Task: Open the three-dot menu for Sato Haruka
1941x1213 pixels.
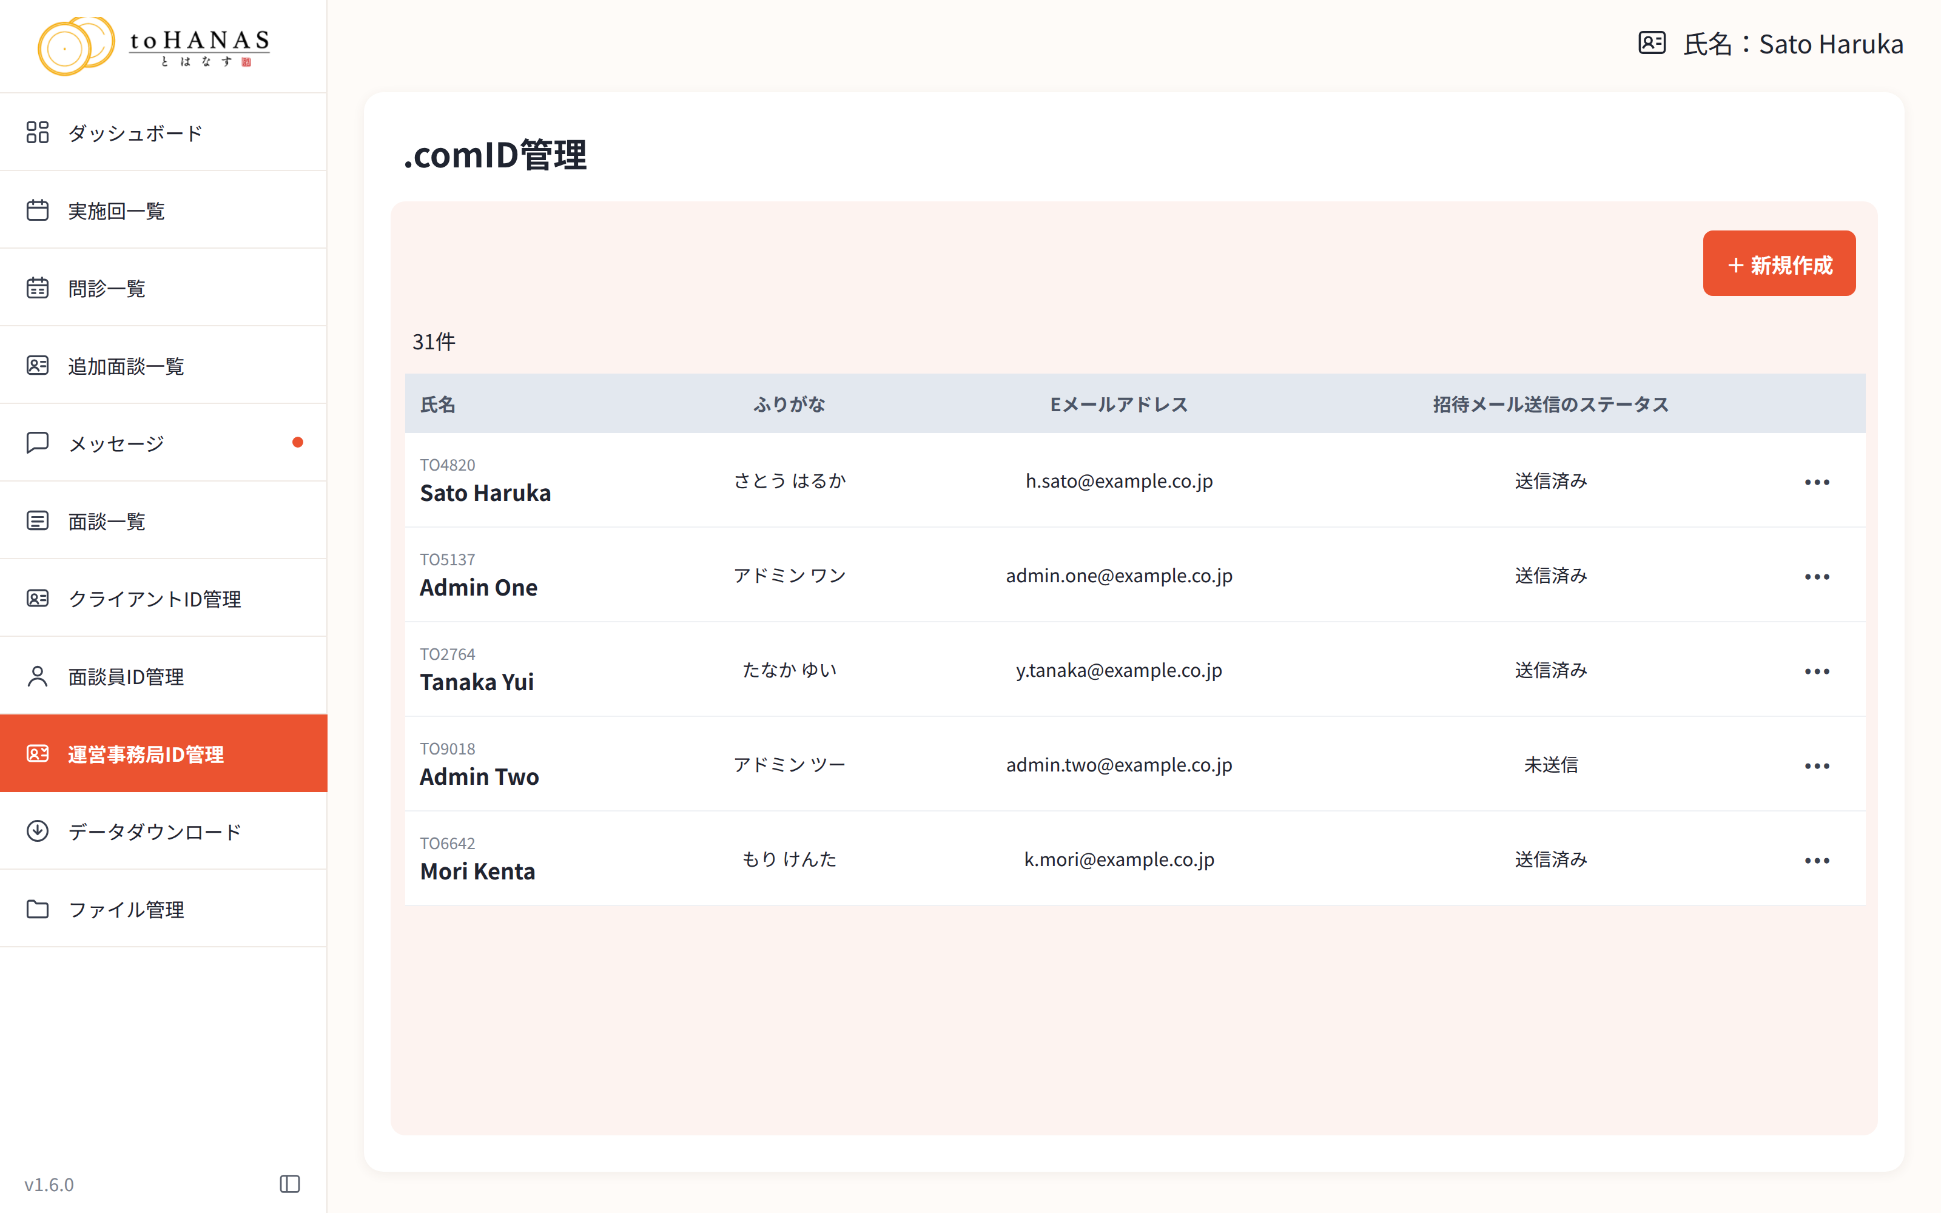Action: (x=1817, y=482)
